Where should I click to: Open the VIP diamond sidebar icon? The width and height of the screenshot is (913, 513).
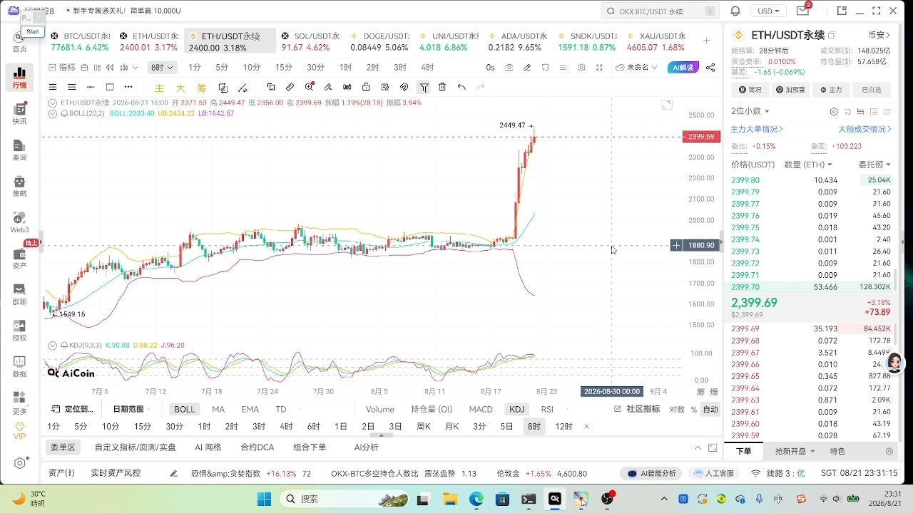pos(19,431)
